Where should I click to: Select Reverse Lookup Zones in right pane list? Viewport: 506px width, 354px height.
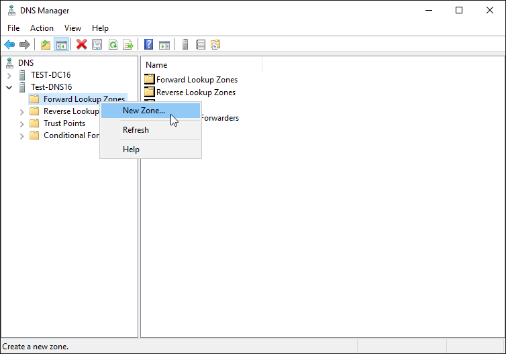pyautogui.click(x=196, y=93)
